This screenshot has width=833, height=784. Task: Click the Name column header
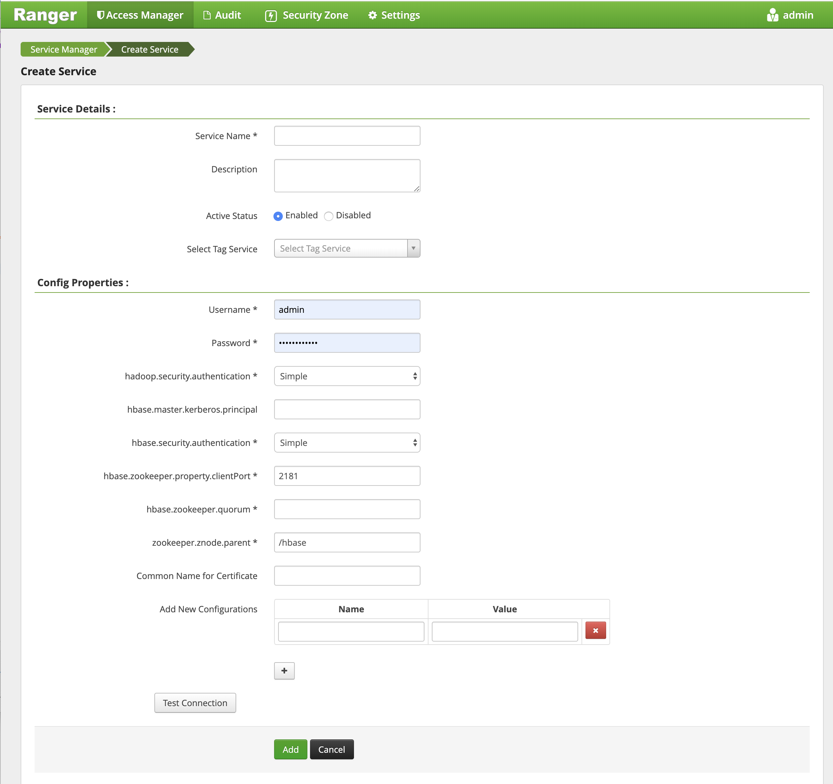tap(351, 609)
